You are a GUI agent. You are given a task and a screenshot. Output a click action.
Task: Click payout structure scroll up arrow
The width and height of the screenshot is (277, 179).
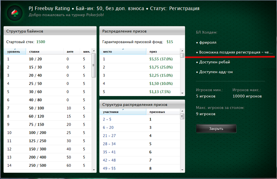182,111
